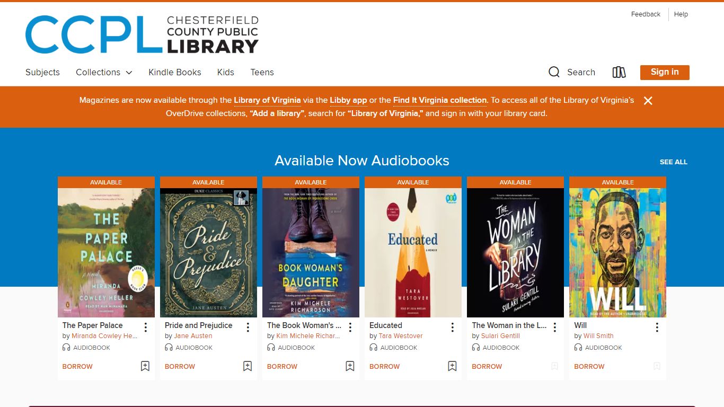Open The Paper Palace title link
724x407 pixels.
92,325
